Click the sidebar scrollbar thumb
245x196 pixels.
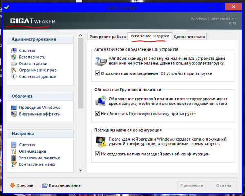click(x=80, y=73)
